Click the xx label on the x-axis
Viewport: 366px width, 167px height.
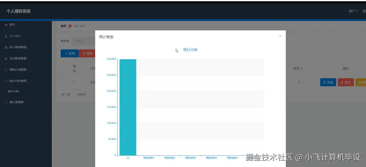point(128,158)
